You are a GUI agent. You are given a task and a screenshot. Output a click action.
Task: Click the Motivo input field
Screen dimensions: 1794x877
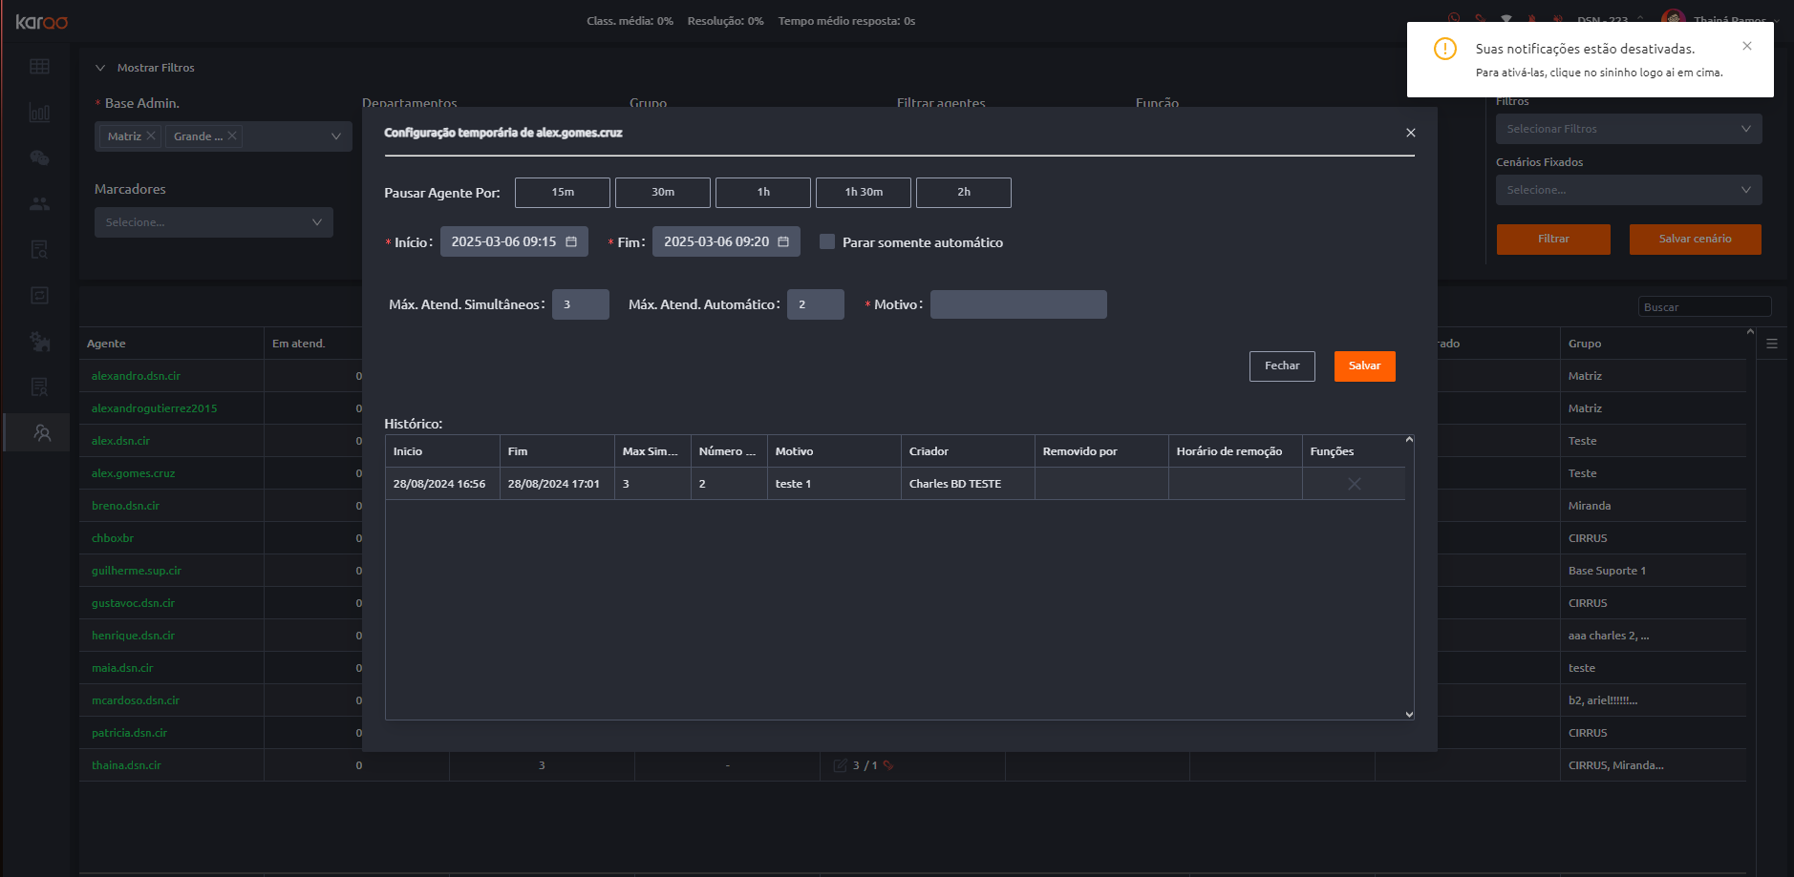point(1017,305)
